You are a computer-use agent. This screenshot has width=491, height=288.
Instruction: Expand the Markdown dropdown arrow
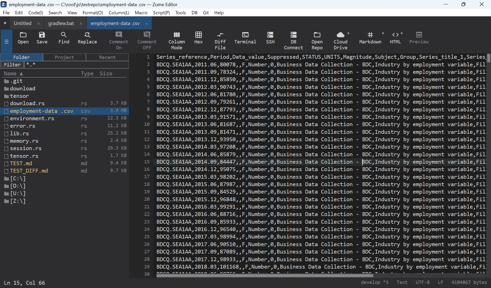coord(383,33)
